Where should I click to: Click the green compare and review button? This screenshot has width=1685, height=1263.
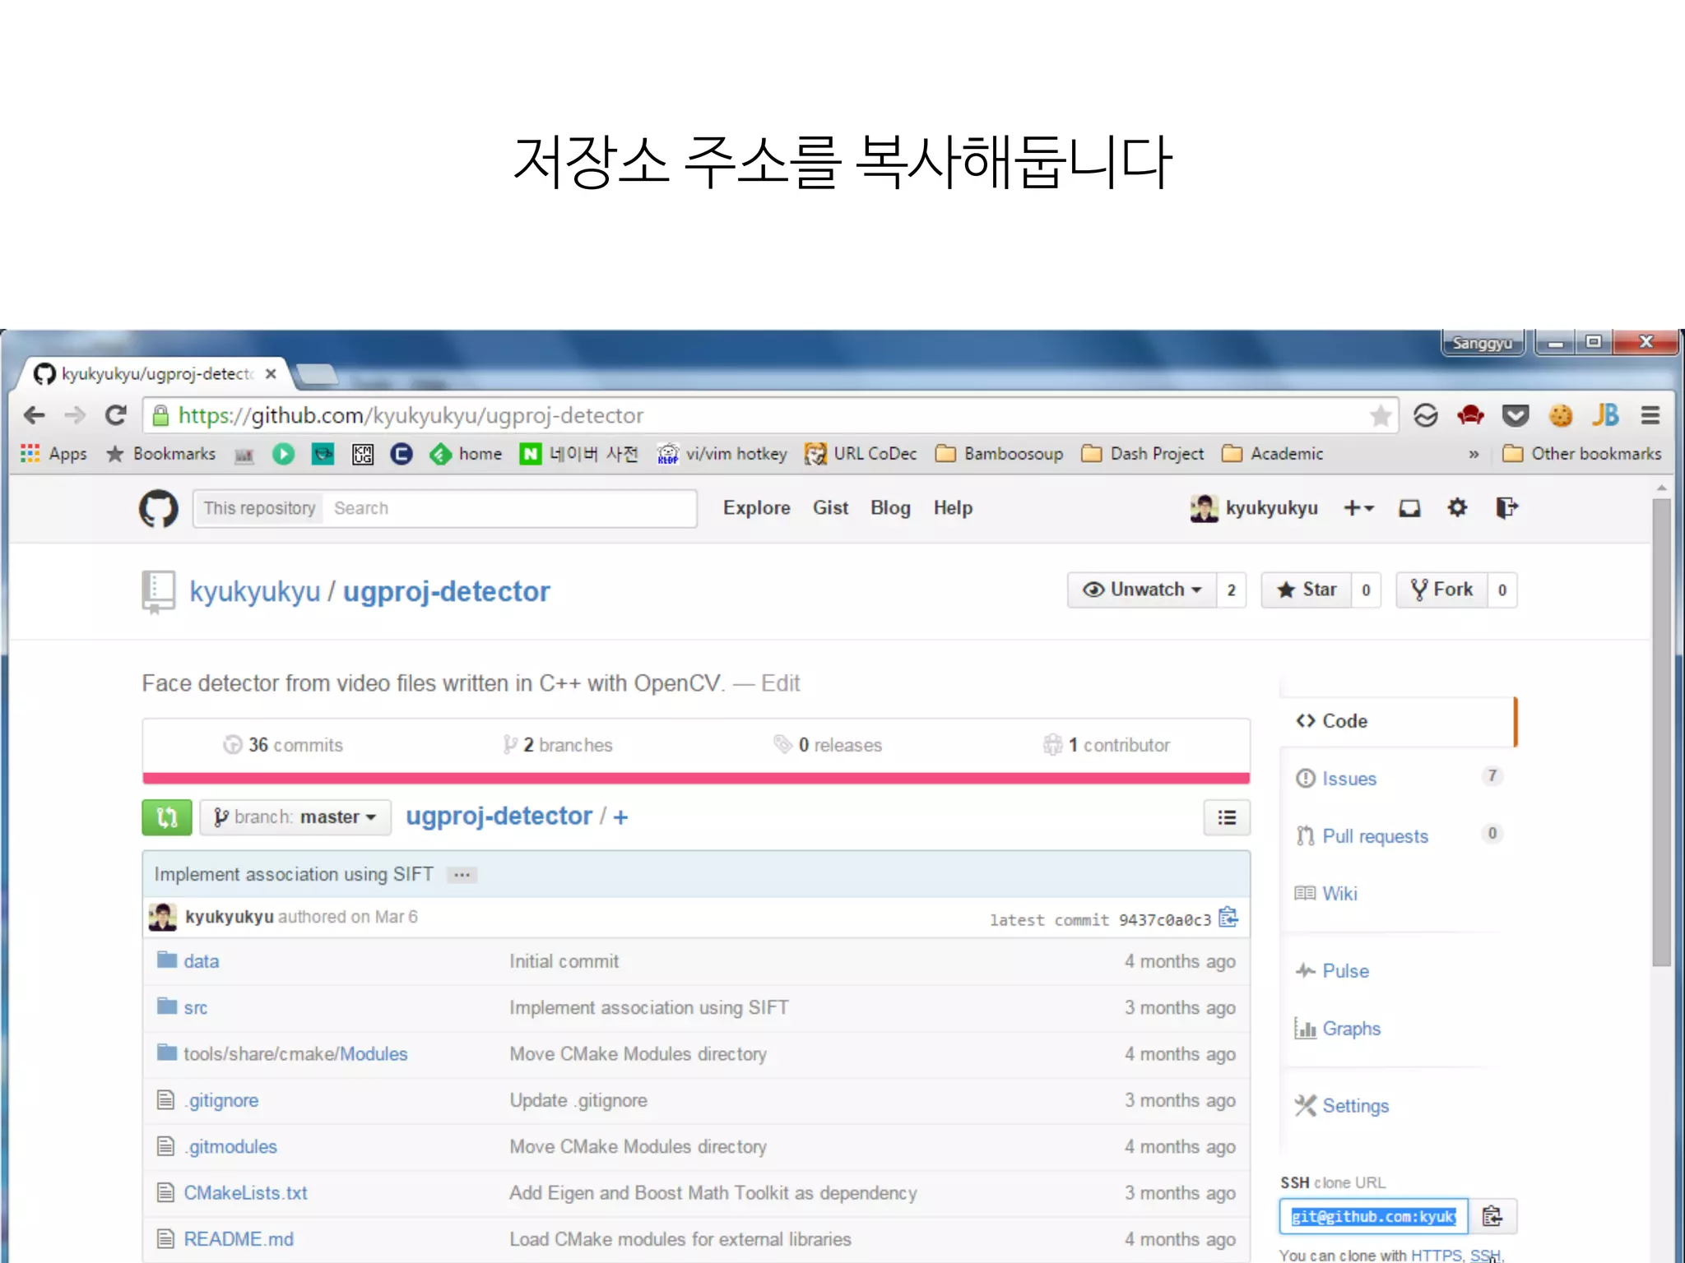point(167,817)
